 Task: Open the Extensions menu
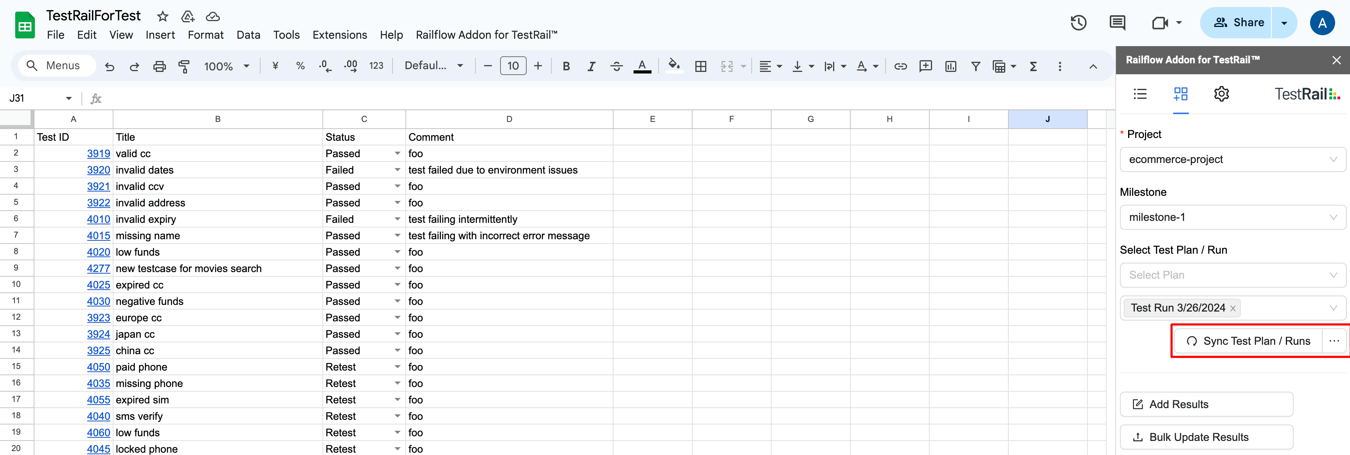340,35
